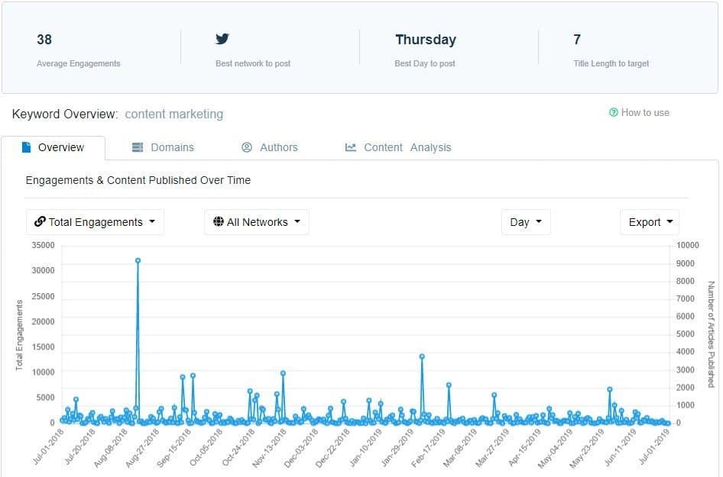The width and height of the screenshot is (723, 477).
Task: Toggle the All Networks filter
Action: pos(256,221)
